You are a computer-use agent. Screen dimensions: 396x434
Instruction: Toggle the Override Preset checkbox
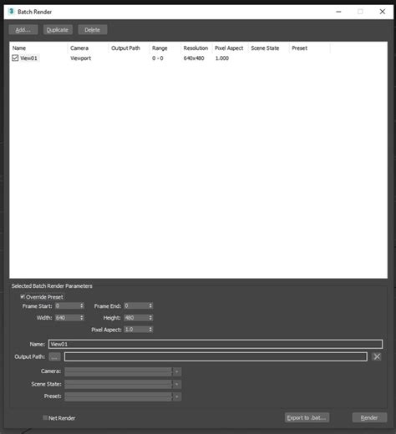(x=23, y=297)
